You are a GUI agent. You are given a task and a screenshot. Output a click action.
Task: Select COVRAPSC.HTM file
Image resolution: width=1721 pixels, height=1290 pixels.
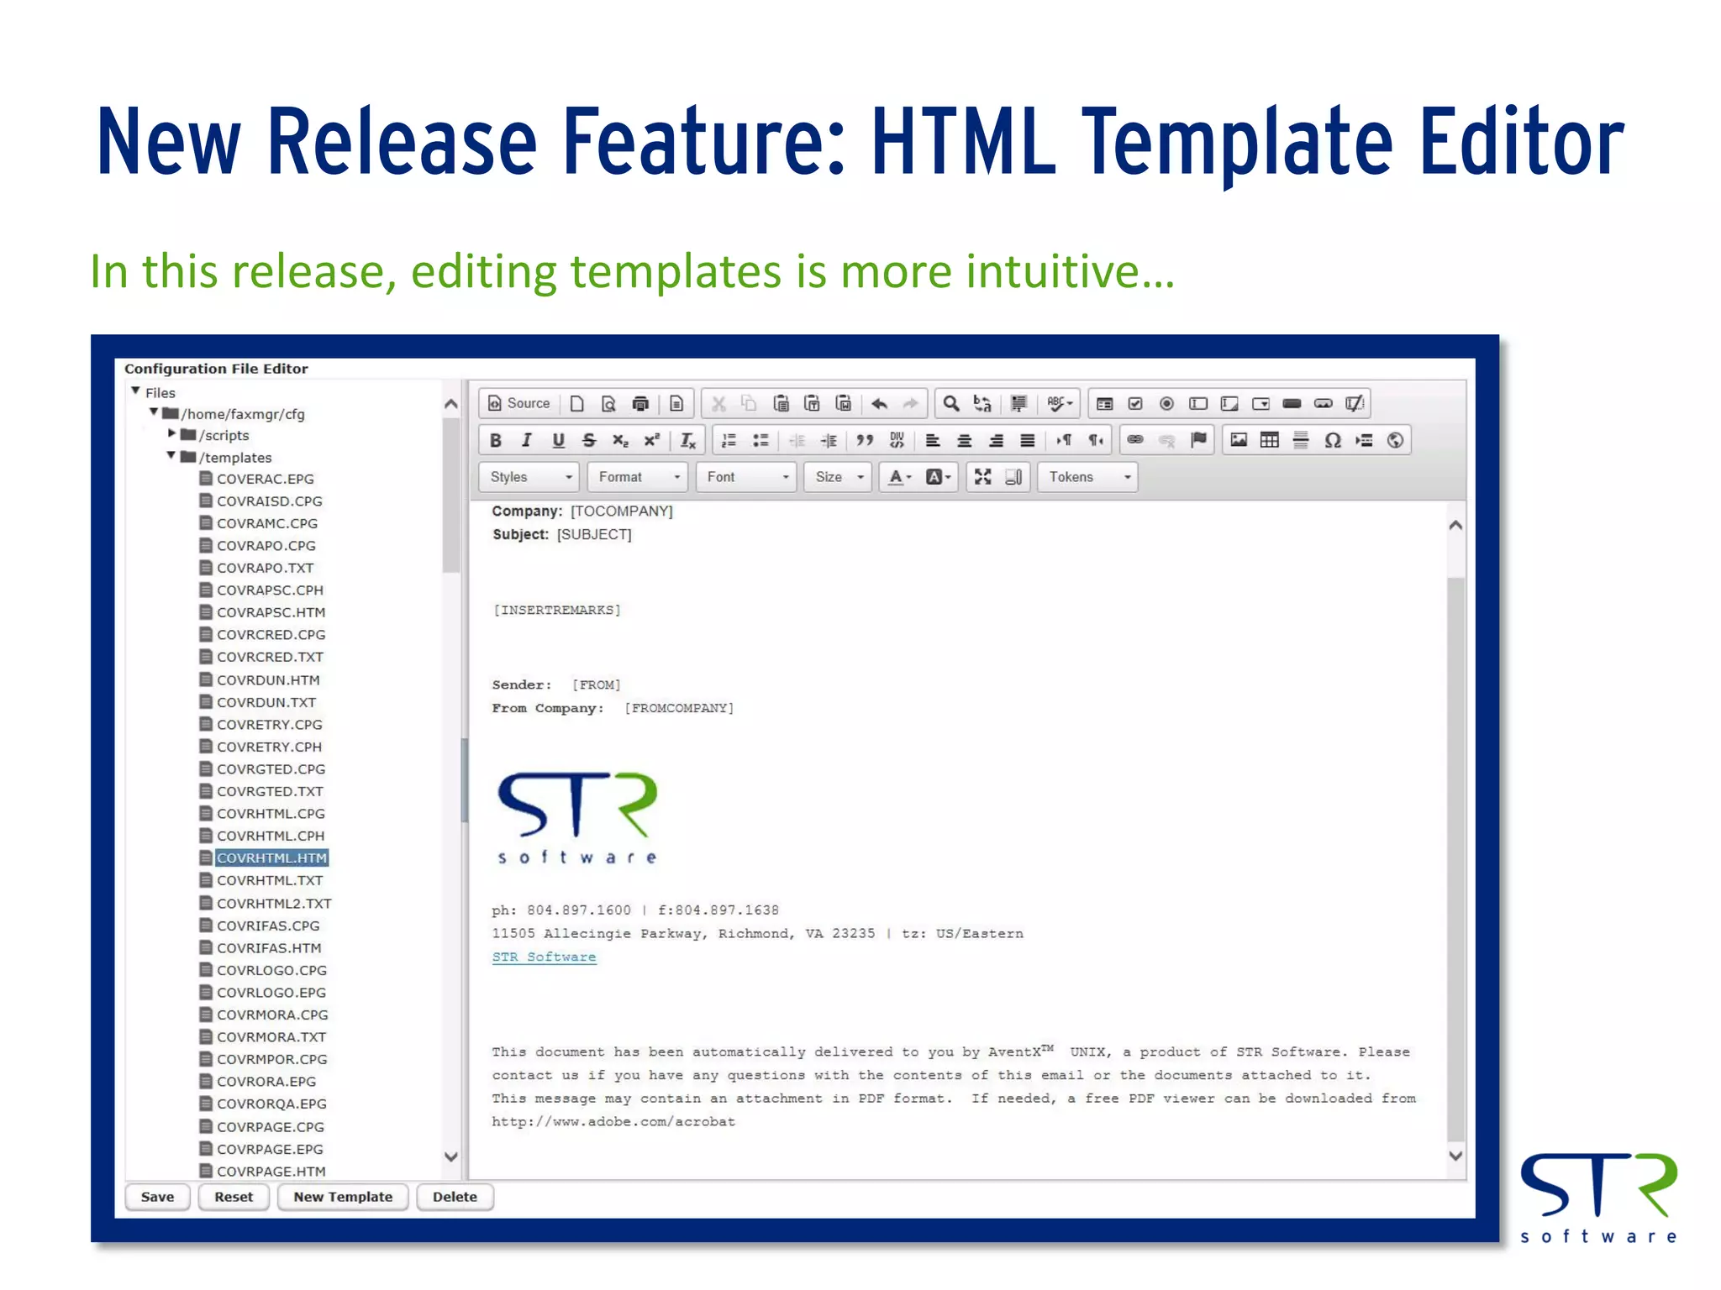click(x=271, y=612)
